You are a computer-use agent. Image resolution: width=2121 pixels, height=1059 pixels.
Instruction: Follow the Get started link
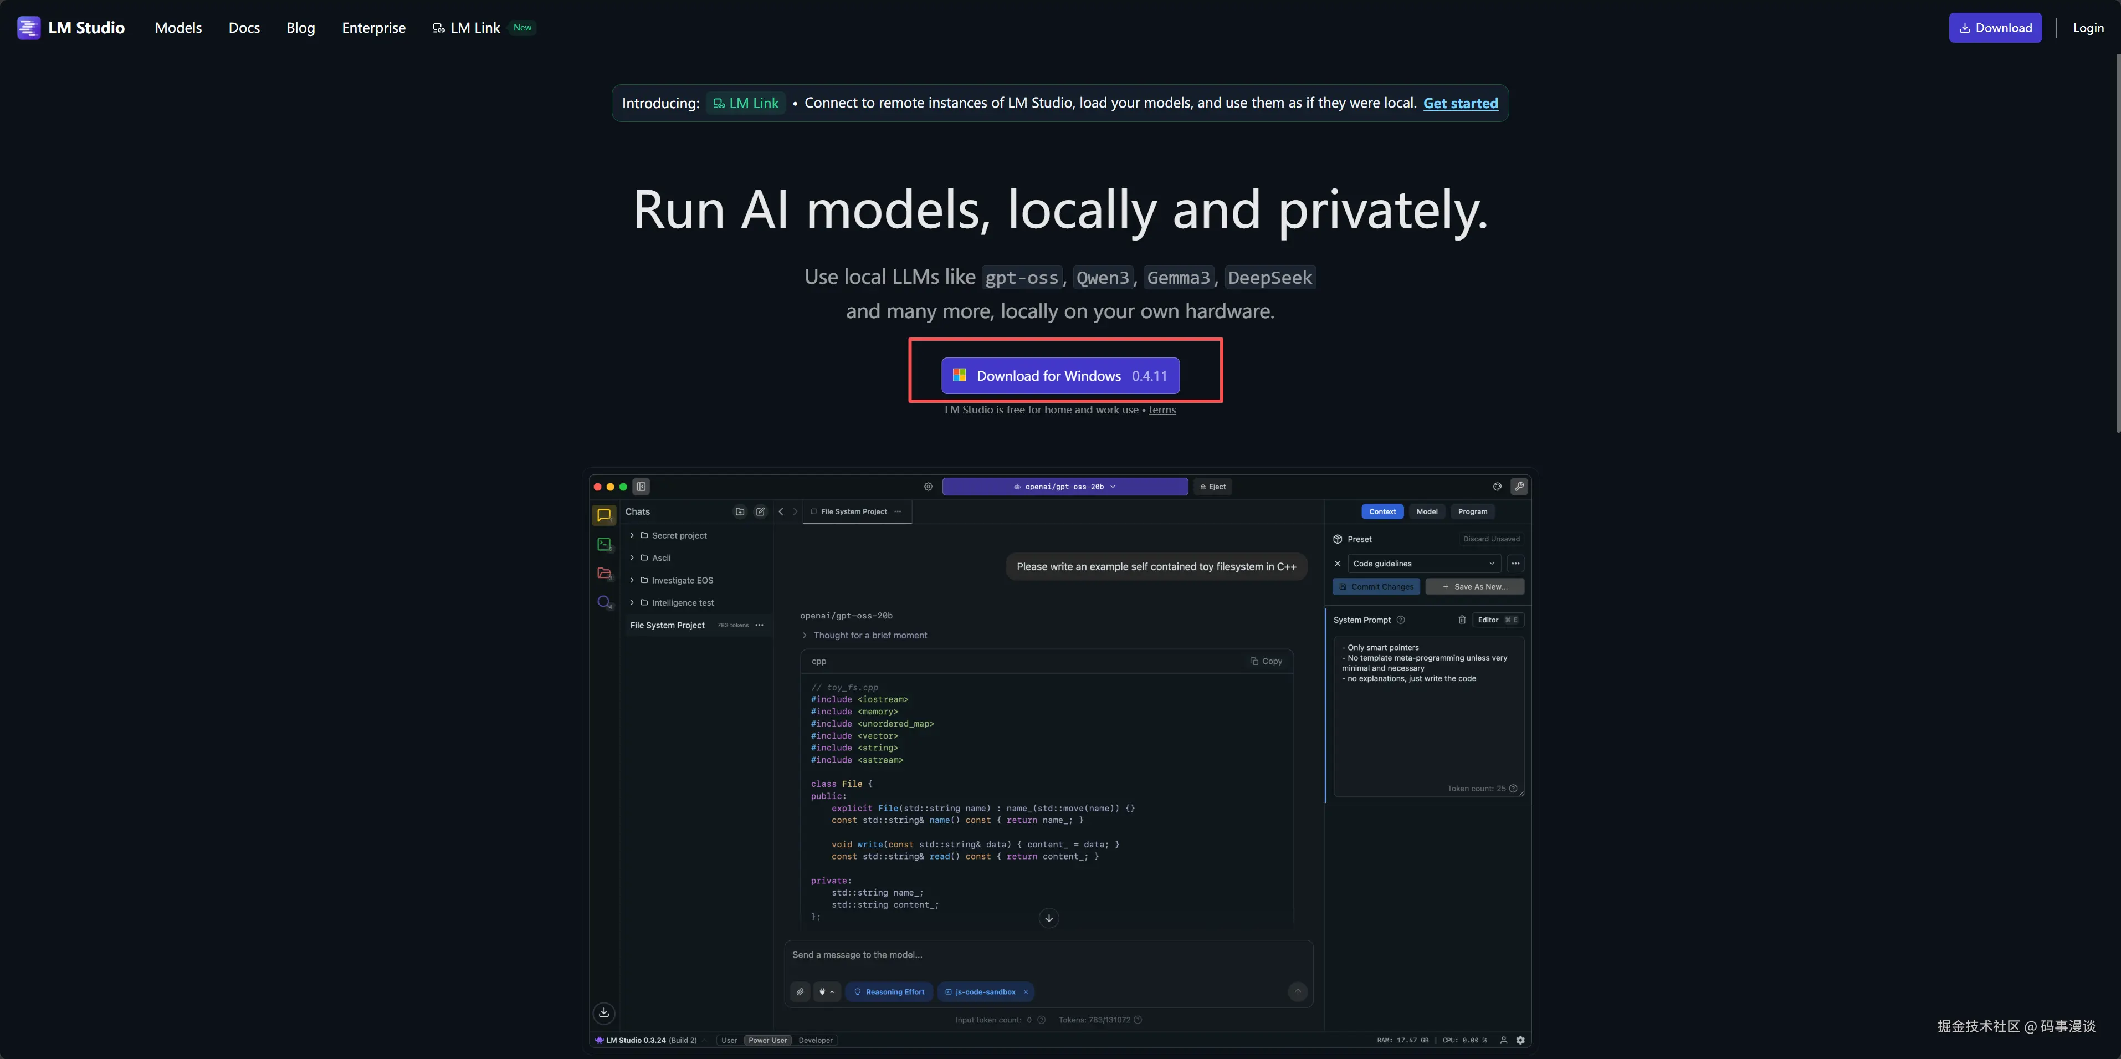tap(1460, 103)
